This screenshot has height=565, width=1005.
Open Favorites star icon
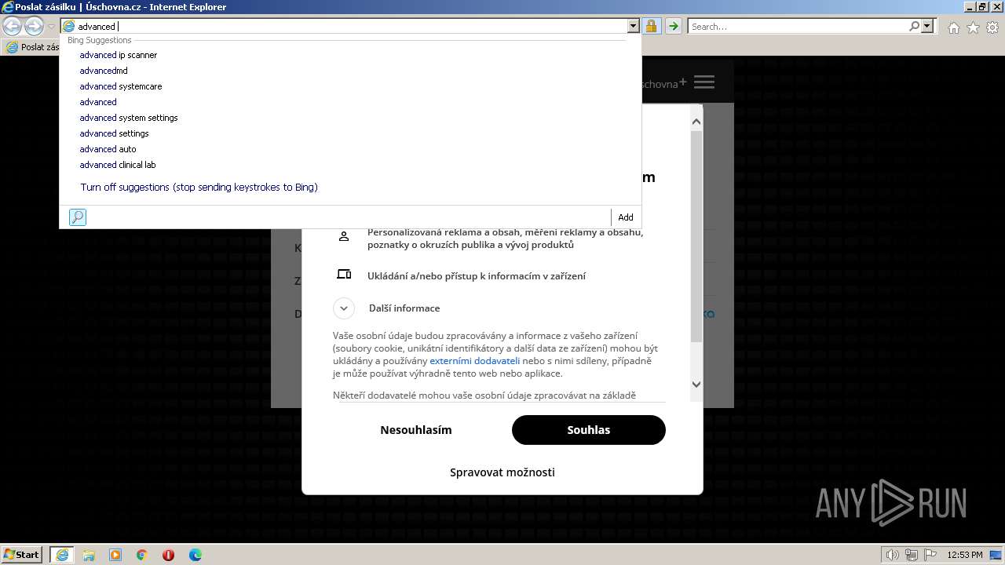(973, 27)
